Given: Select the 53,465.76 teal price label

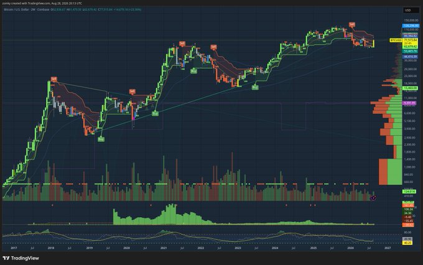Looking at the screenshot, I should point(411,51).
